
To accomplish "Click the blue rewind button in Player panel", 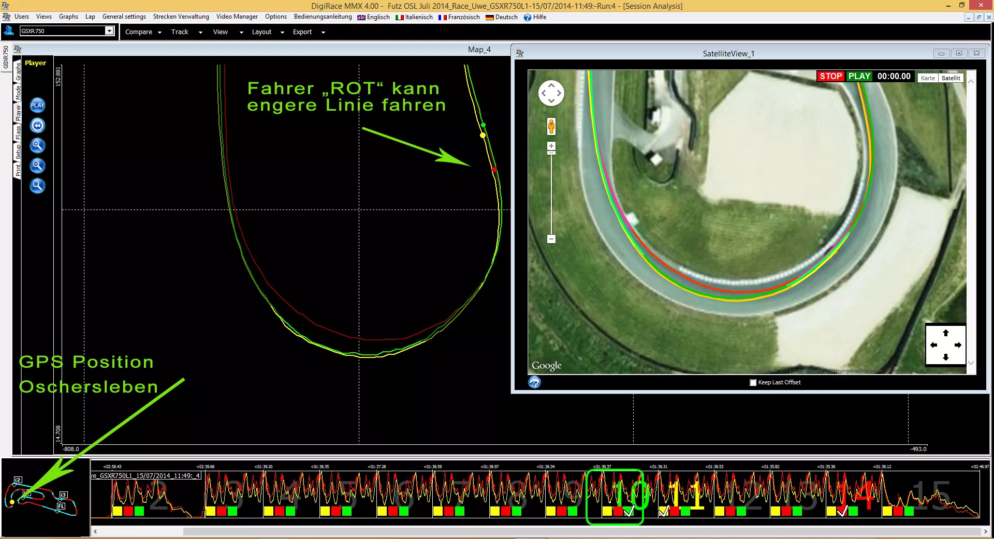I will (37, 125).
